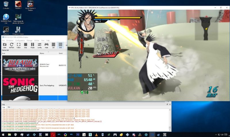Image resolution: width=230 pixels, height=137 pixels.
Task: Select the TTY tab in log panel
Action: [x=9, y=107]
